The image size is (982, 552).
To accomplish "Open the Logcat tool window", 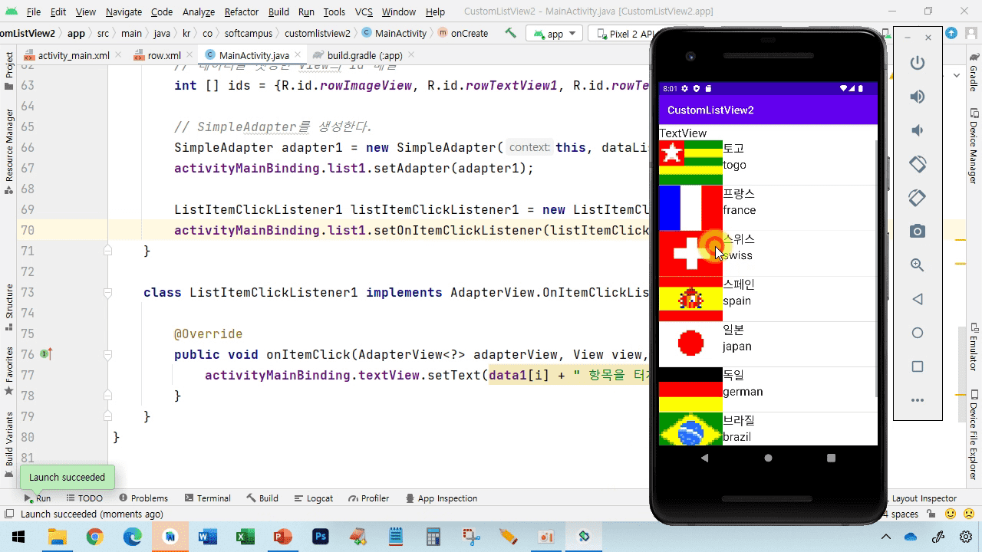I will [x=313, y=498].
